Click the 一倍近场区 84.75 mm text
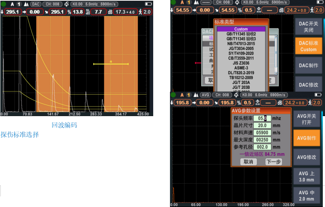325x207 pixels. (262, 154)
